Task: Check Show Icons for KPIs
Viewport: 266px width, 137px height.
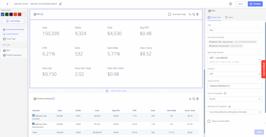Action: 209,121
